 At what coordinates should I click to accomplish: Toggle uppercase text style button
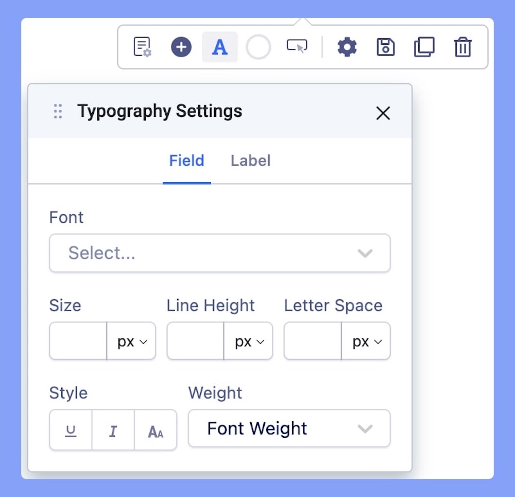tap(156, 431)
